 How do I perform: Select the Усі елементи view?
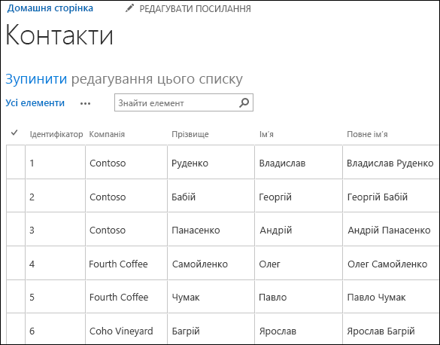click(35, 103)
